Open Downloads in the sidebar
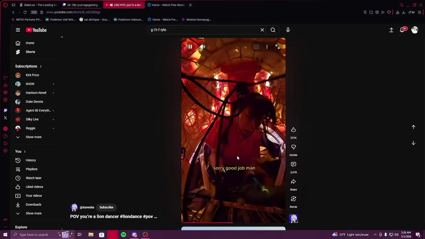Image resolution: width=425 pixels, height=239 pixels. pyautogui.click(x=33, y=204)
